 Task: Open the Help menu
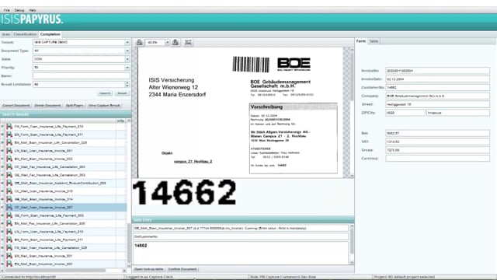coord(33,10)
